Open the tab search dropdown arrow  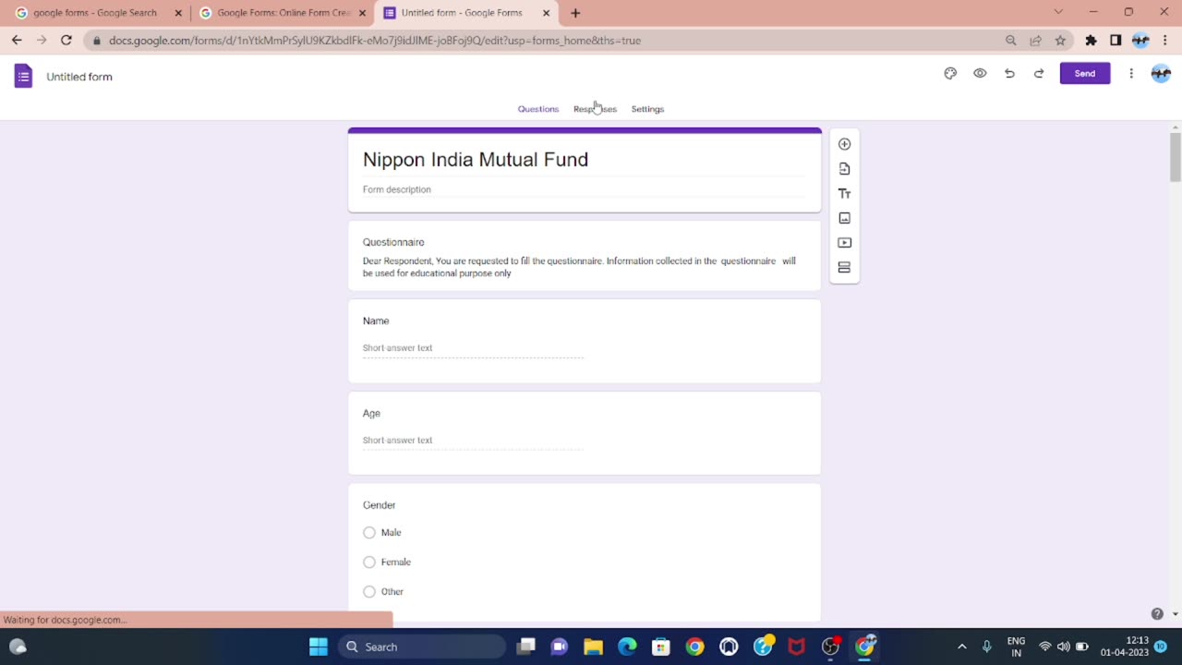[x=1058, y=12]
